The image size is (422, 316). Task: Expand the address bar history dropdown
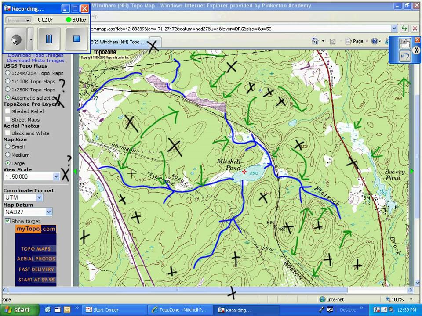394,28
